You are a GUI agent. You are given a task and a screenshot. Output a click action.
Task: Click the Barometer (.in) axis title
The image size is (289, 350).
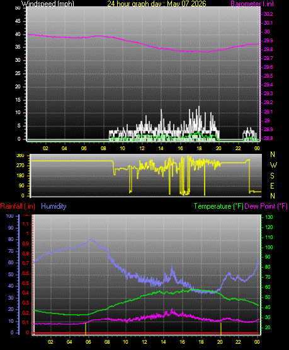click(252, 4)
